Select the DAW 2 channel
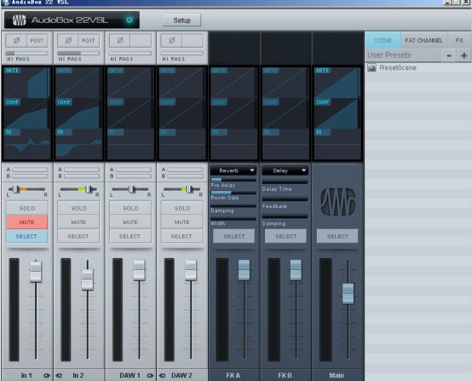 182,236
